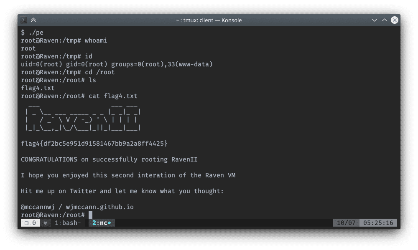Image resolution: width=418 pixels, height=250 pixels.
Task: Click the 'cat flag4.txt' command line
Action: (113, 96)
